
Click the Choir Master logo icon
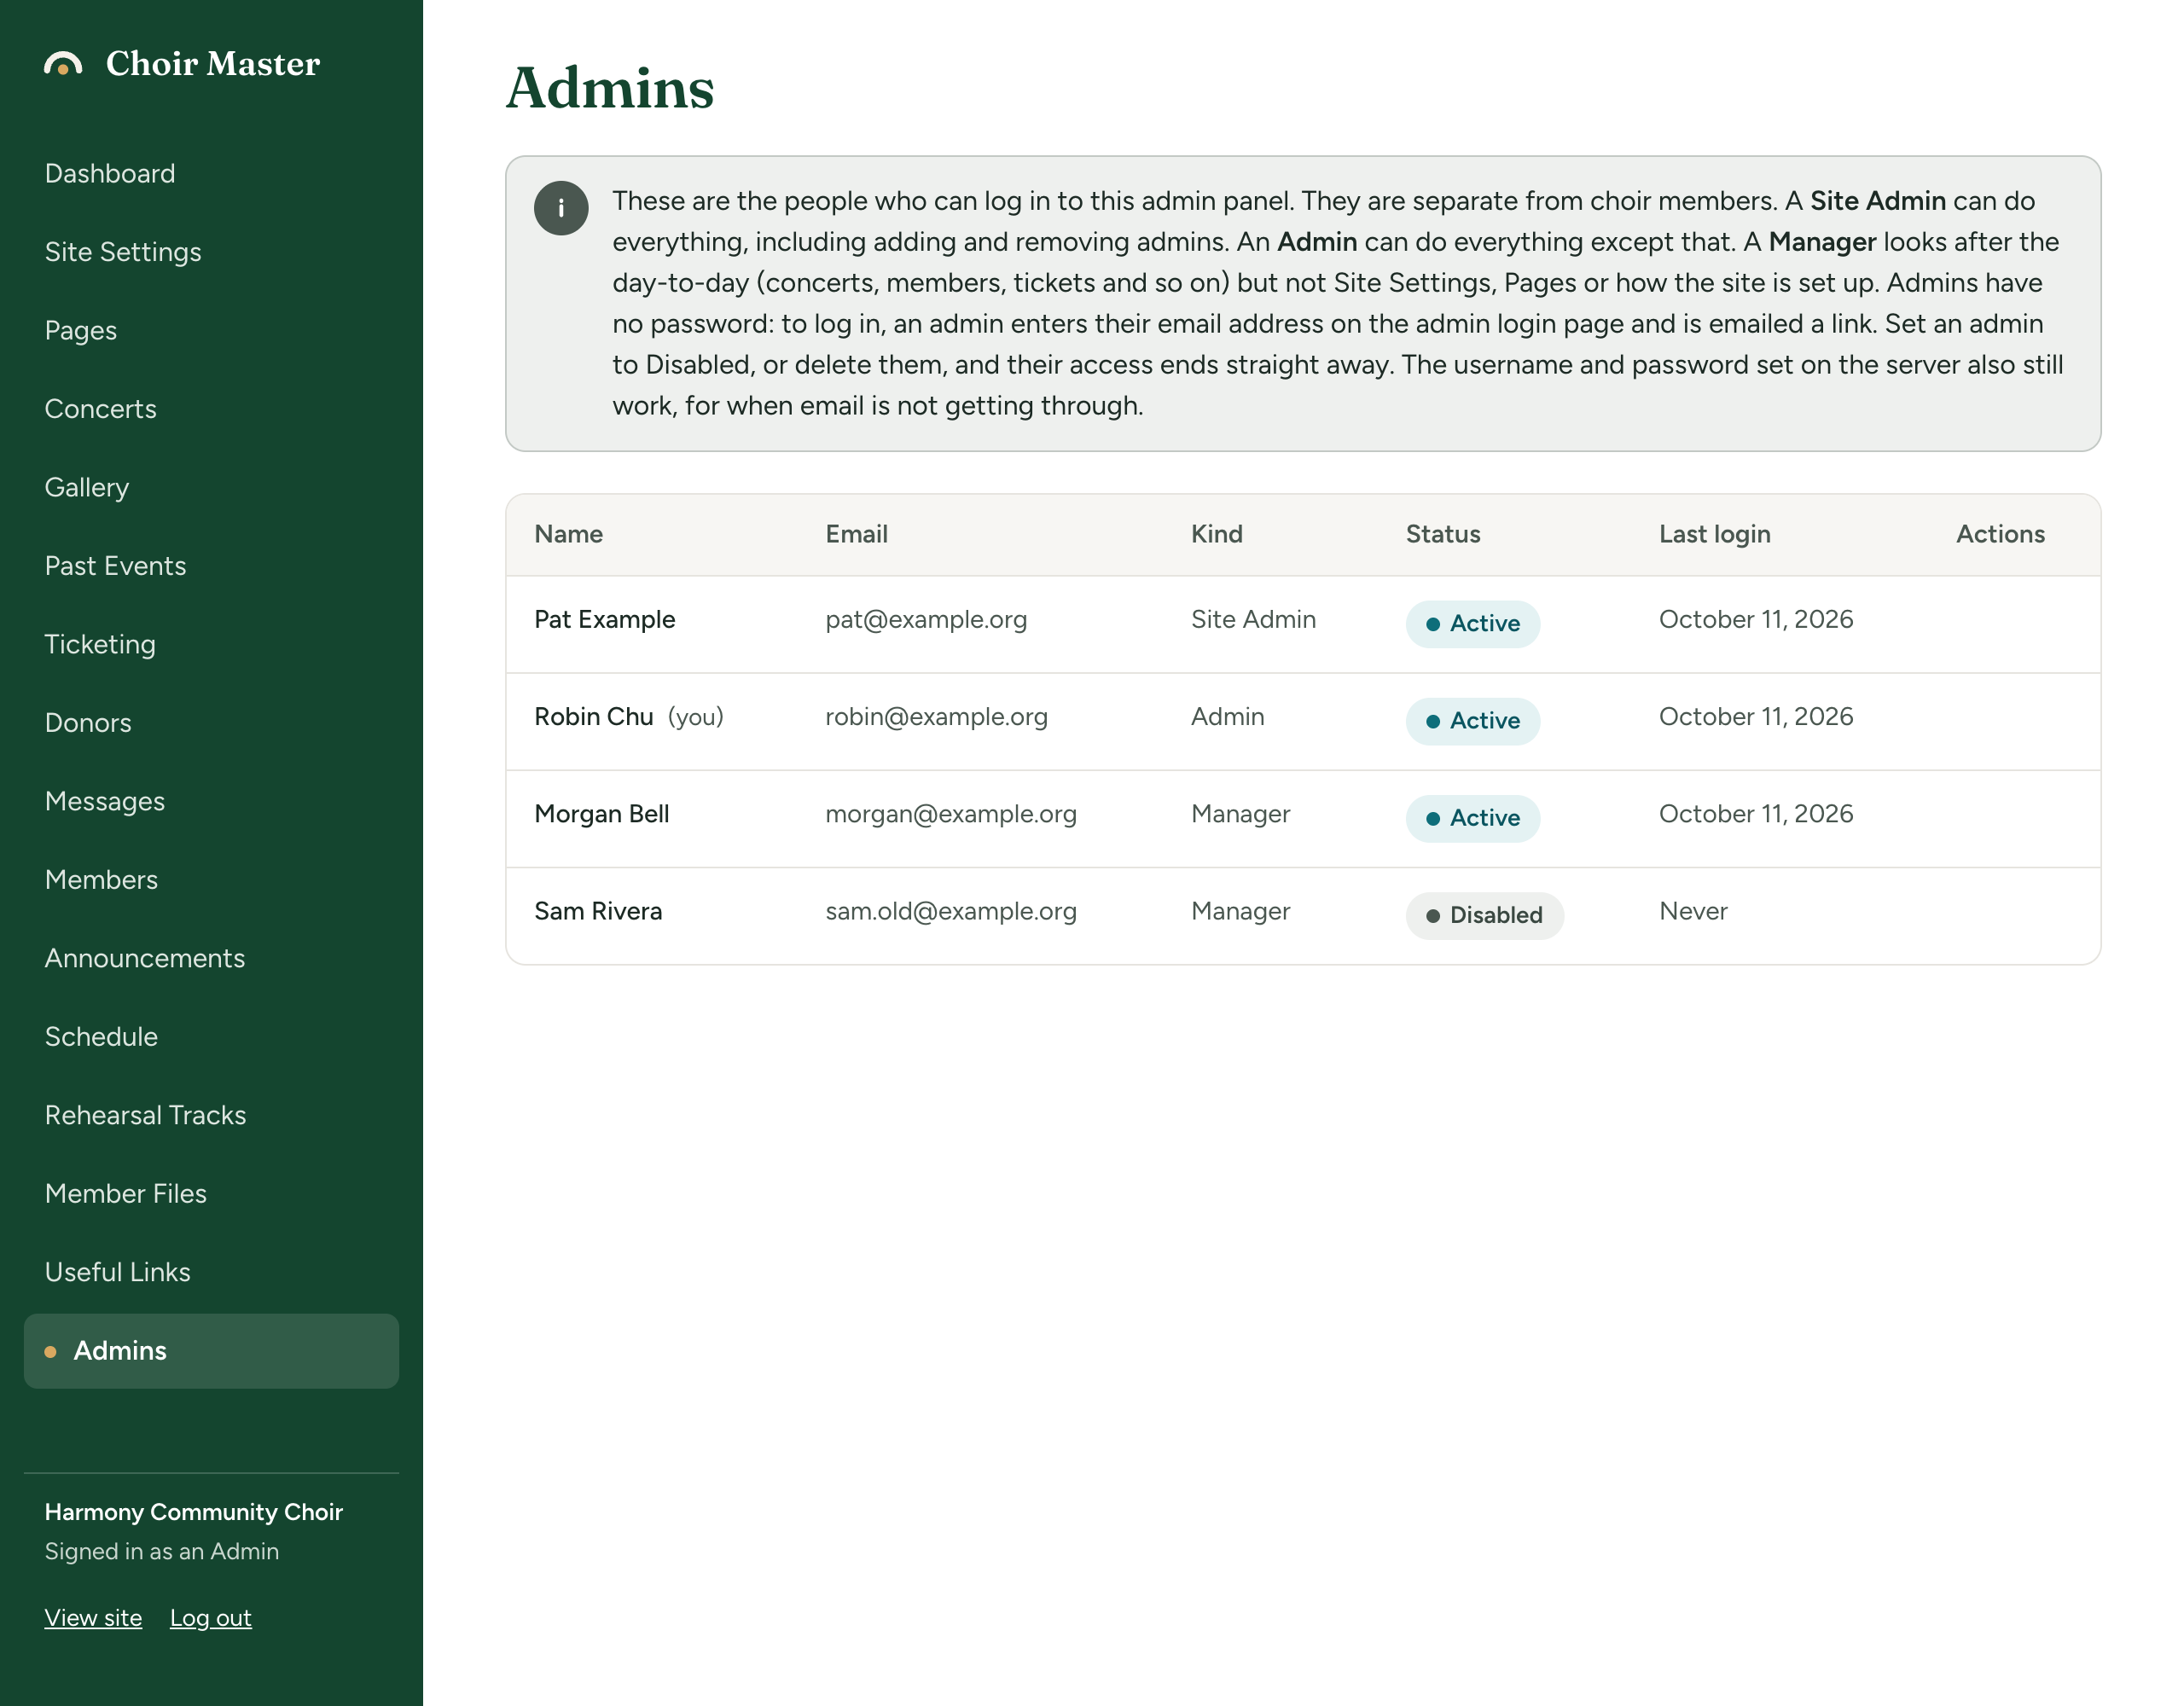pyautogui.click(x=63, y=64)
